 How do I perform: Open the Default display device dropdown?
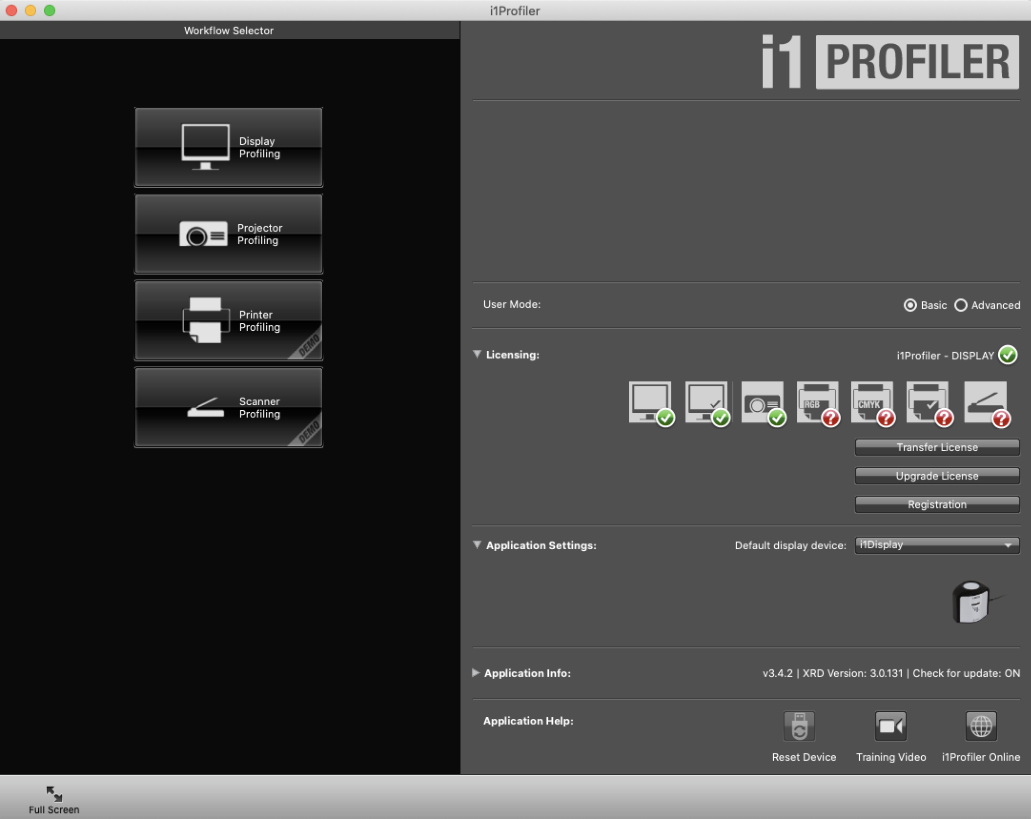coord(937,545)
